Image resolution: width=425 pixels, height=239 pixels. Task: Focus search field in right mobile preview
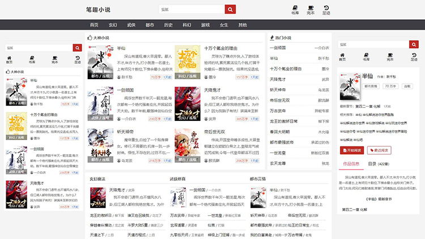(x=373, y=44)
